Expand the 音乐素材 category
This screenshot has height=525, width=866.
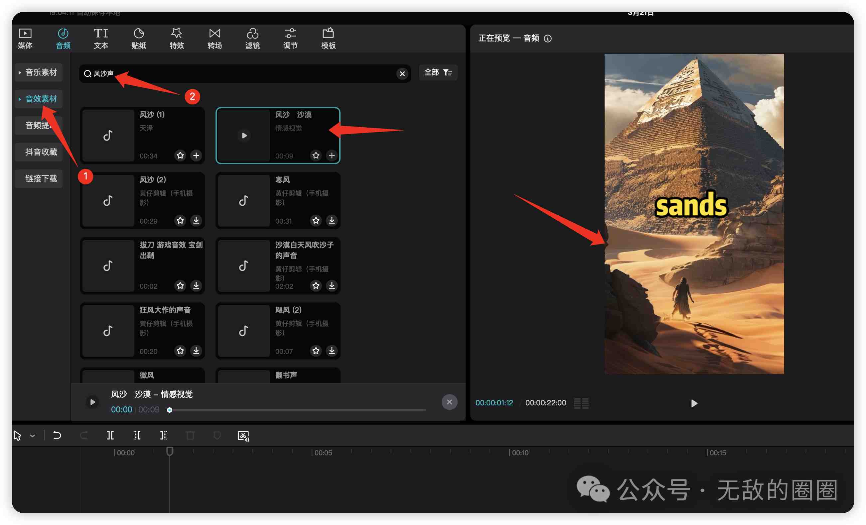click(x=39, y=72)
